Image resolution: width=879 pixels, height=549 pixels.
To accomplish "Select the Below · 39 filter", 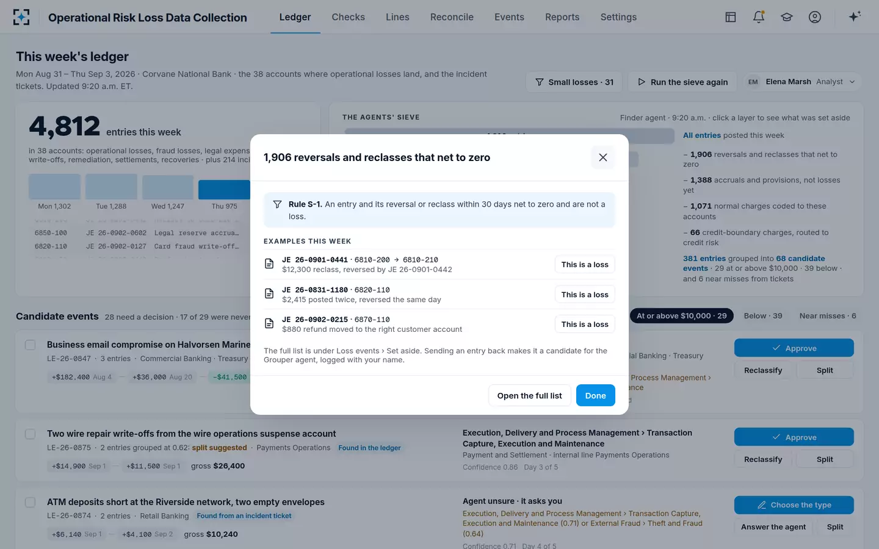I will pyautogui.click(x=763, y=315).
